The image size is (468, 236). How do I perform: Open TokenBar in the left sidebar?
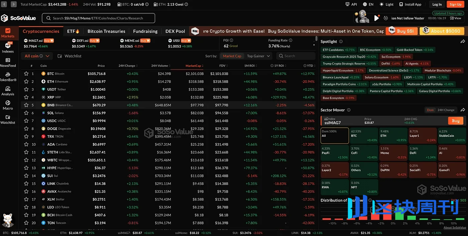[x=8, y=77]
